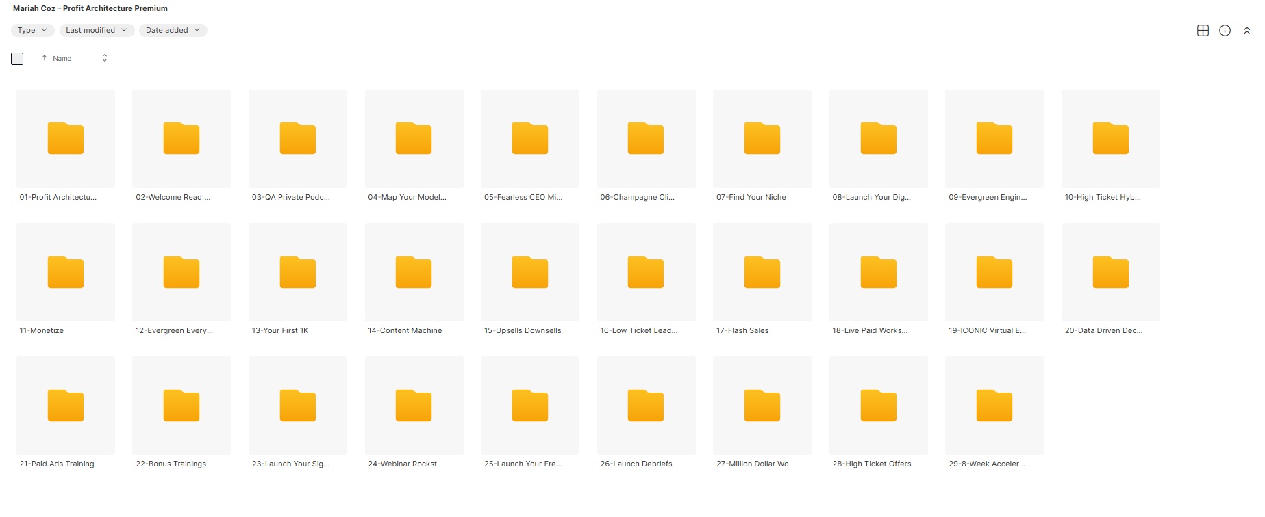Switch to grid layout view icon
This screenshot has height=517, width=1265.
click(x=1203, y=30)
